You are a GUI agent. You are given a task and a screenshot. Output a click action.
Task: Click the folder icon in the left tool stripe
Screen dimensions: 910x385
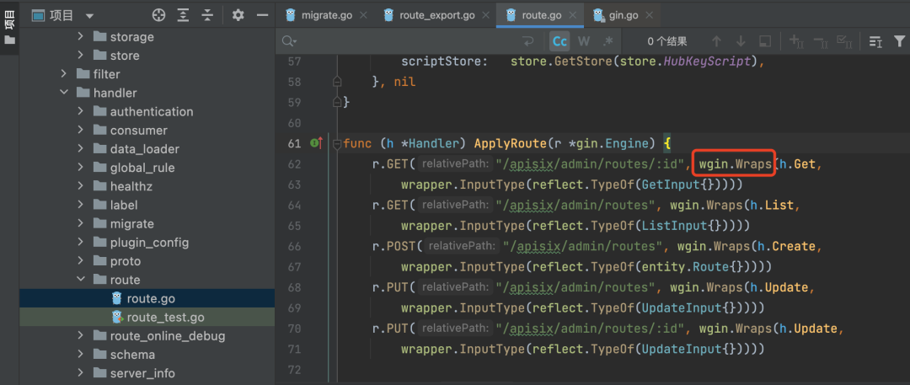point(9,40)
